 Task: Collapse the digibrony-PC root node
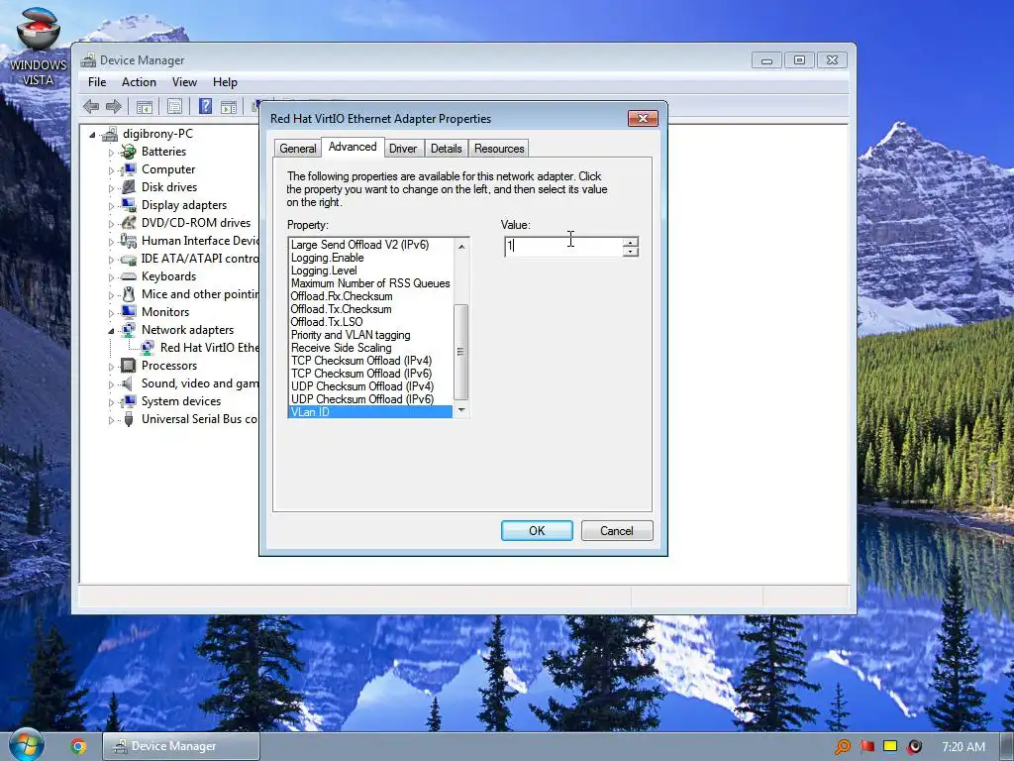pyautogui.click(x=92, y=135)
